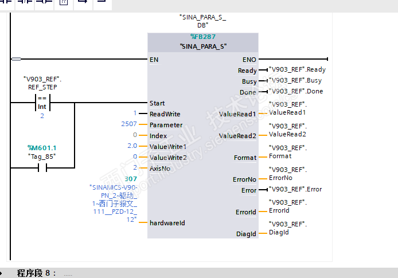Click the close branch toolbar icon

tap(102, 3)
